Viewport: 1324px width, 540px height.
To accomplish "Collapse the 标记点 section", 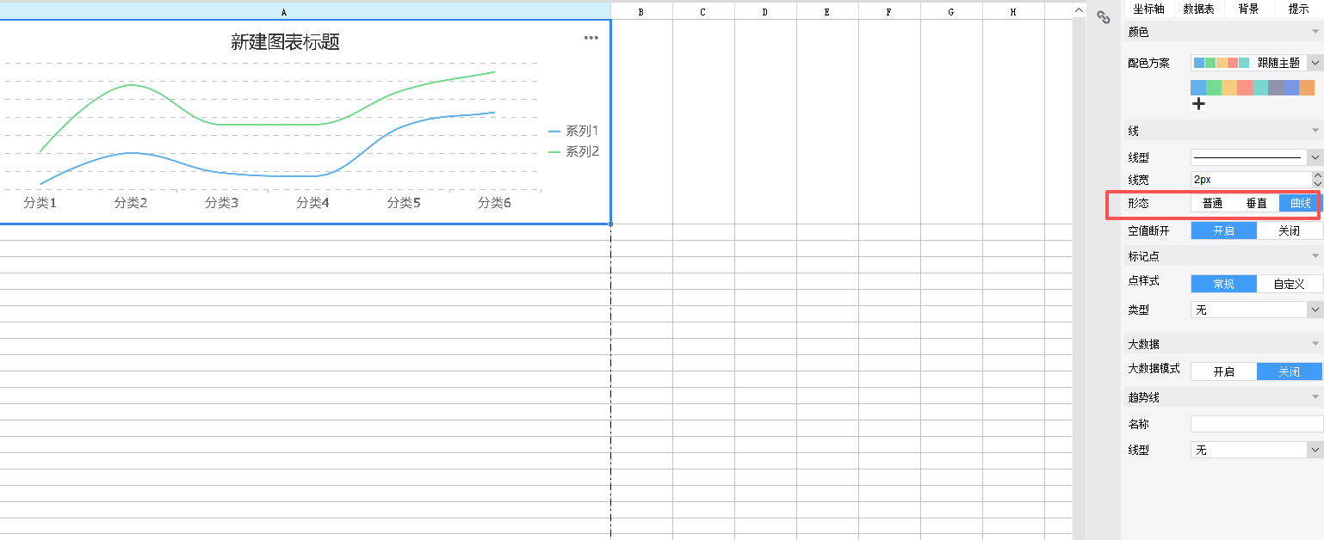I will pos(1315,256).
